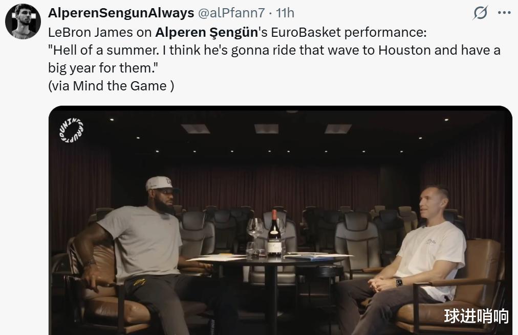518x335 pixels.
Task: Click the Uninterrupted logo in the video
Action: tap(71, 130)
